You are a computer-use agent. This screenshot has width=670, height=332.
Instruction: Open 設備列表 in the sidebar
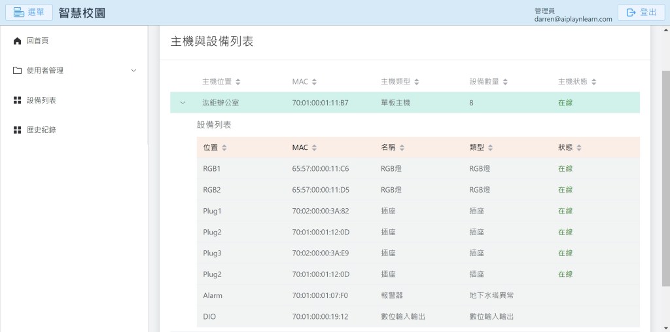click(x=41, y=100)
